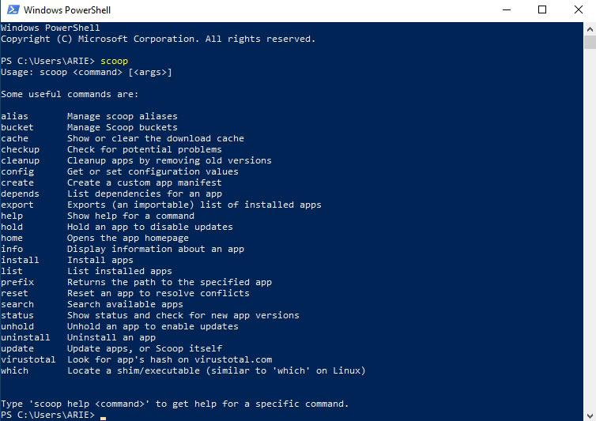Click the vertical scrollbar thumb

click(590, 42)
